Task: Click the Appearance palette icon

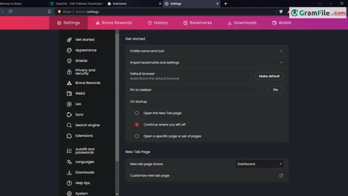Action: pyautogui.click(x=69, y=50)
